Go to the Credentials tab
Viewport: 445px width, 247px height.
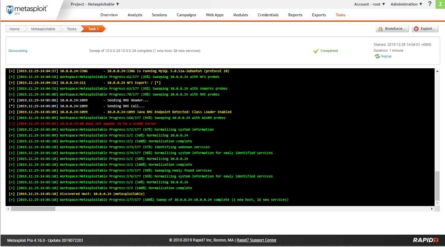268,15
